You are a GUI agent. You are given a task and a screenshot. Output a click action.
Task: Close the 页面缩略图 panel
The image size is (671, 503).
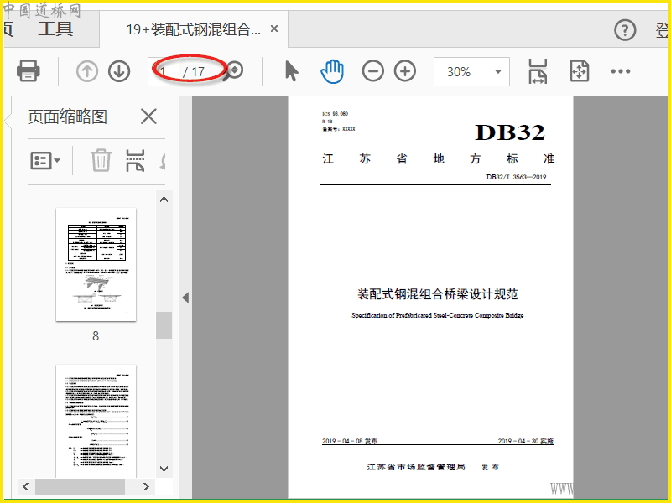[148, 116]
